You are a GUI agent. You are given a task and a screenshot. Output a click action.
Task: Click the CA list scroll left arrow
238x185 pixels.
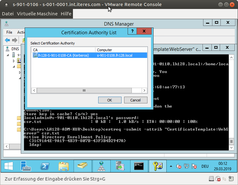[x=34, y=91]
